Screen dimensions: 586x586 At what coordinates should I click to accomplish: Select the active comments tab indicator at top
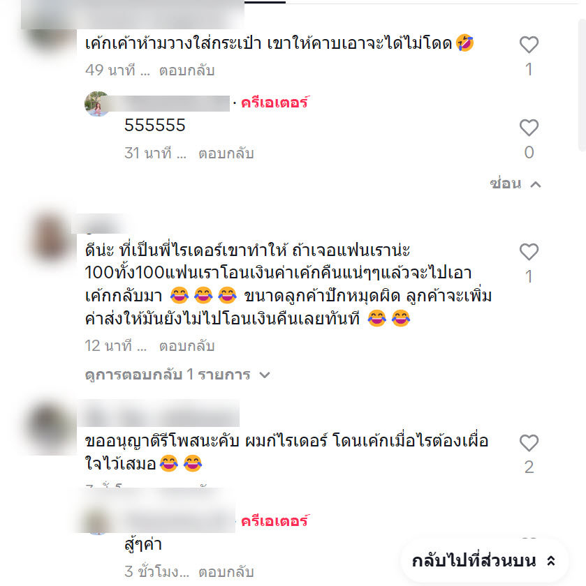click(265, 2)
